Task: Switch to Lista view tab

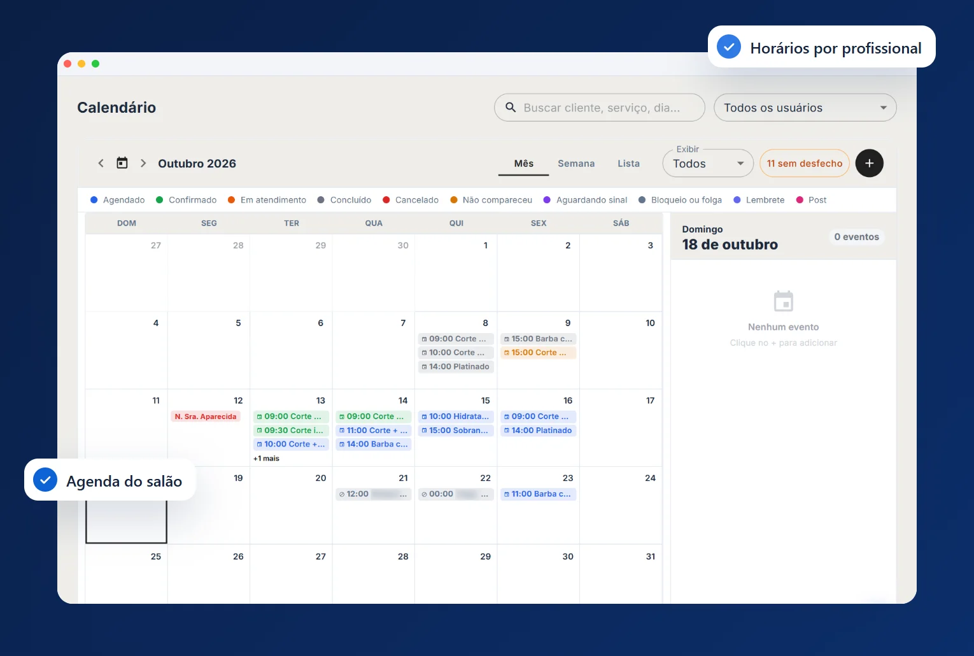Action: click(x=628, y=164)
